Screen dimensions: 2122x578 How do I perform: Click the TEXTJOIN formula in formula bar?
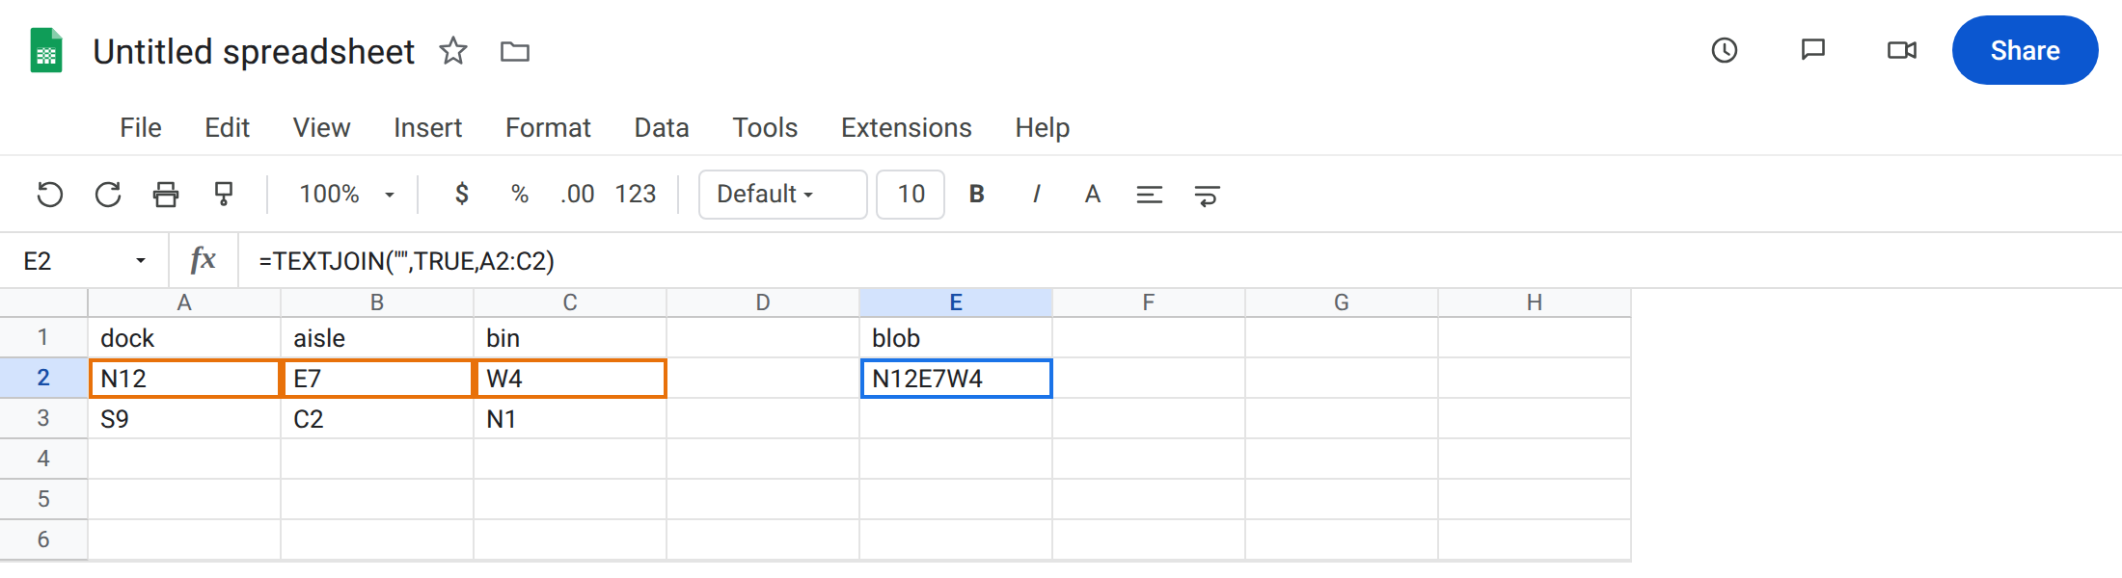pos(407,261)
